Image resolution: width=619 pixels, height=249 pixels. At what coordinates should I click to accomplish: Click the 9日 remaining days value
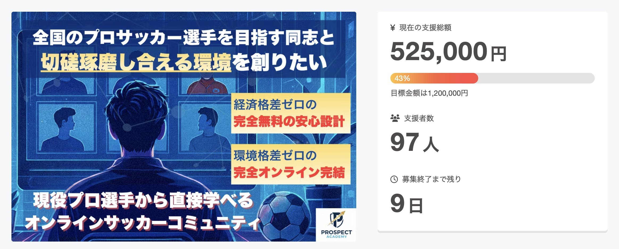pos(406,204)
